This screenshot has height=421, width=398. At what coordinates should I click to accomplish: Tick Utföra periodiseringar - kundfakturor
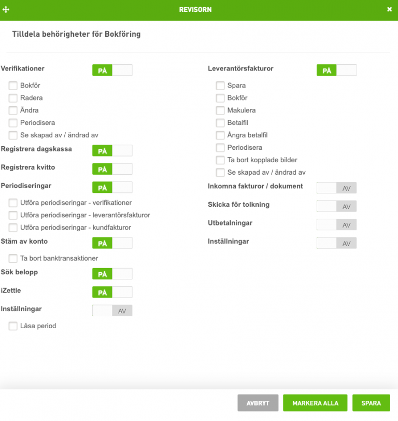13,228
